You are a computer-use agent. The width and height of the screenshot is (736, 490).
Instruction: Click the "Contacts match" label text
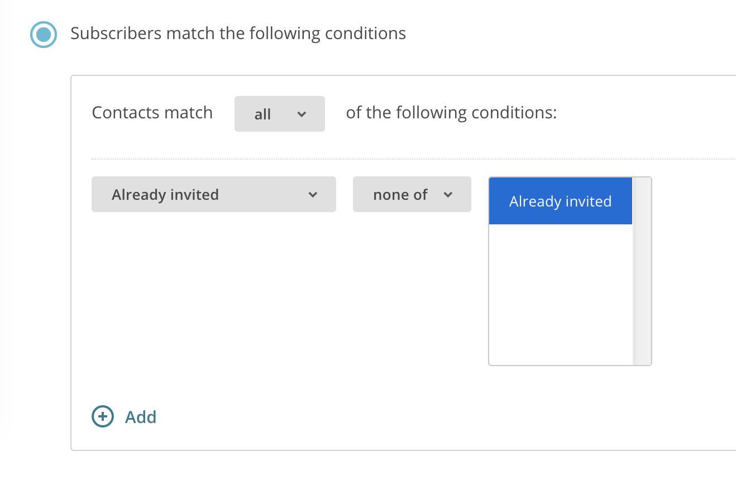152,113
